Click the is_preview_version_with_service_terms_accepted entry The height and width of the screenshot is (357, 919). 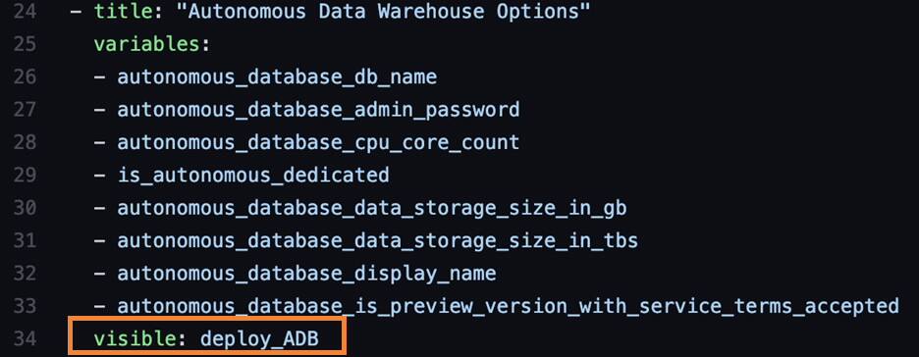(x=509, y=306)
